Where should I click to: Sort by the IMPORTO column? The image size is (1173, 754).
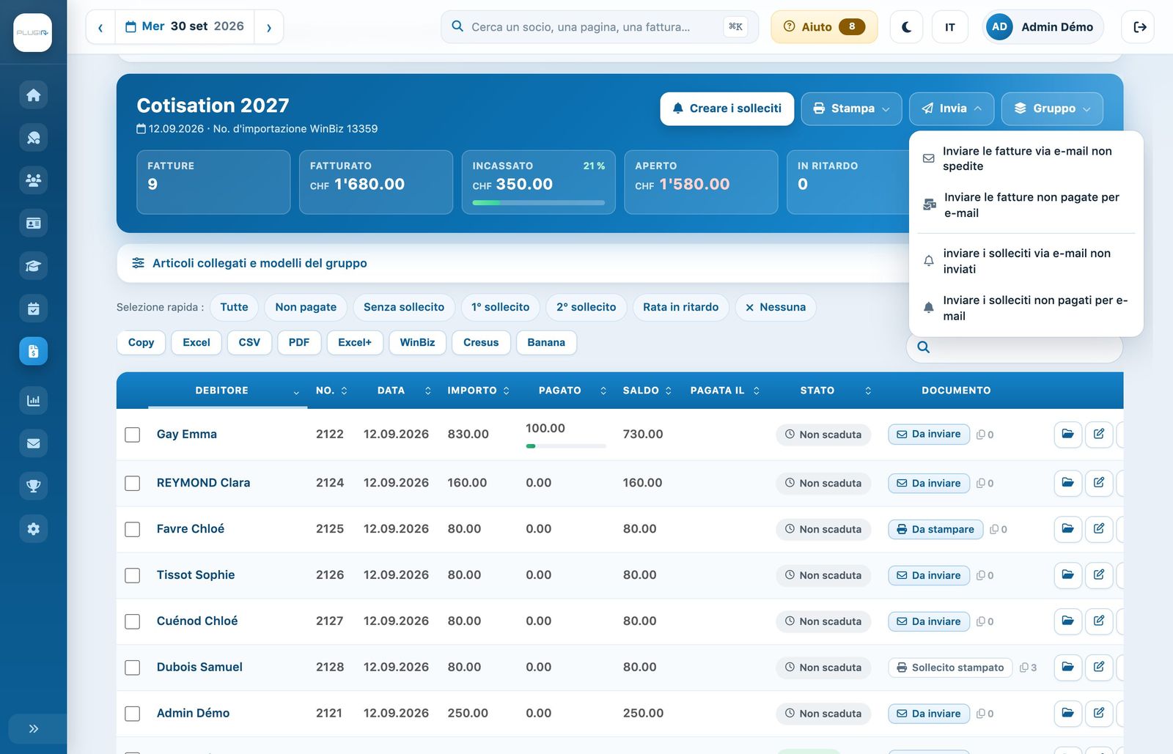tap(478, 391)
